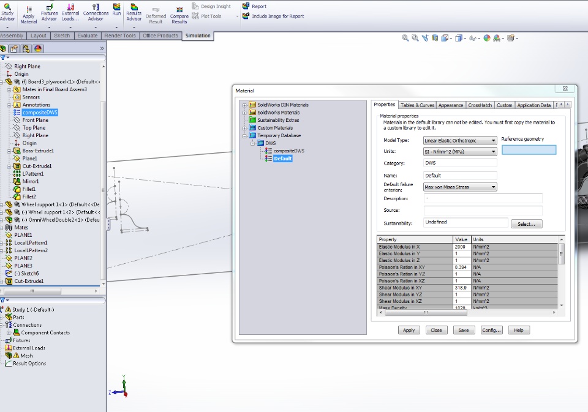The image size is (588, 412).
Task: Switch to the Sketch tab
Action: click(62, 36)
